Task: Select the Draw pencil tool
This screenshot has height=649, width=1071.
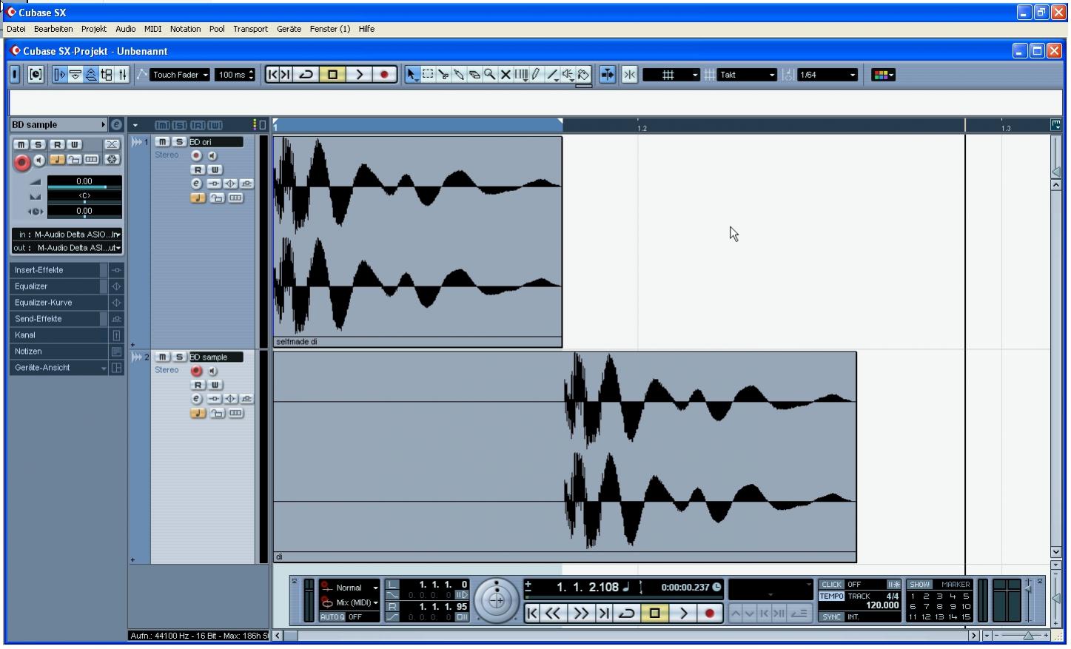Action: pos(537,75)
